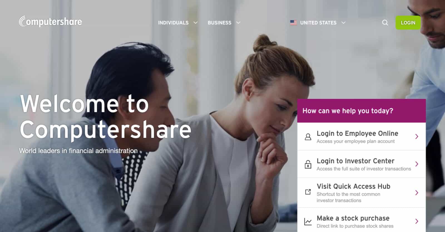Select the Make a stock purchase option

coord(362,220)
